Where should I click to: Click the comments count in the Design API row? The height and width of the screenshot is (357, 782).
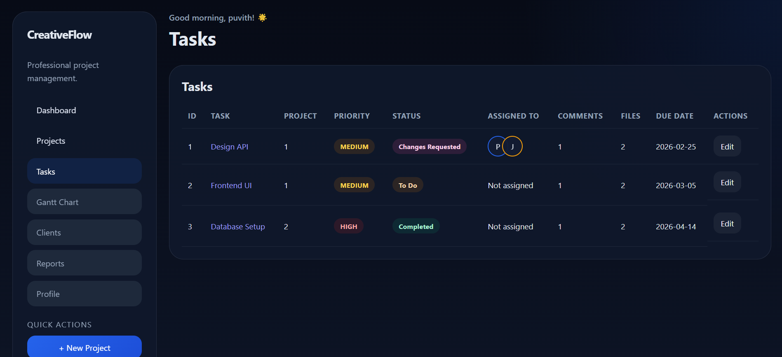(x=560, y=147)
